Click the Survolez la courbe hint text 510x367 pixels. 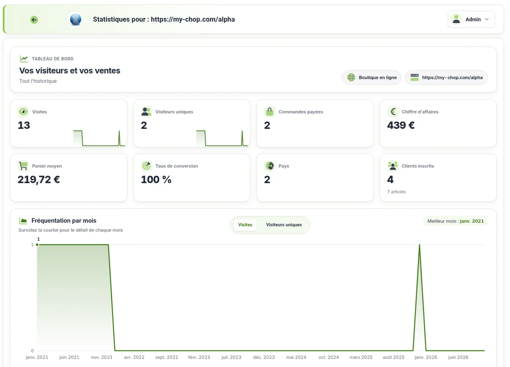[x=71, y=230]
